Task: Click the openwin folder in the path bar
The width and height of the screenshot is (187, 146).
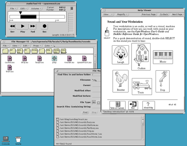Action: tap(20, 51)
